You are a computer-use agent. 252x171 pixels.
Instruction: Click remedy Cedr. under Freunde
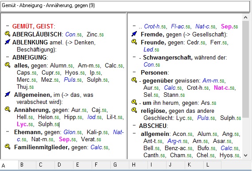pos(194,43)
